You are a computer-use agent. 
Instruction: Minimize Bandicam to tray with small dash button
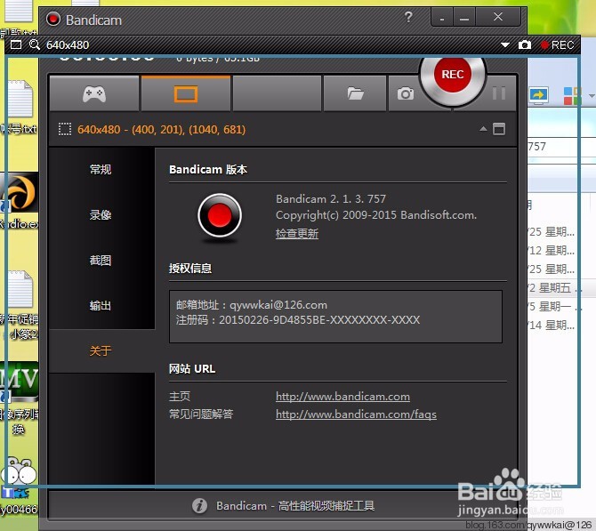(442, 18)
